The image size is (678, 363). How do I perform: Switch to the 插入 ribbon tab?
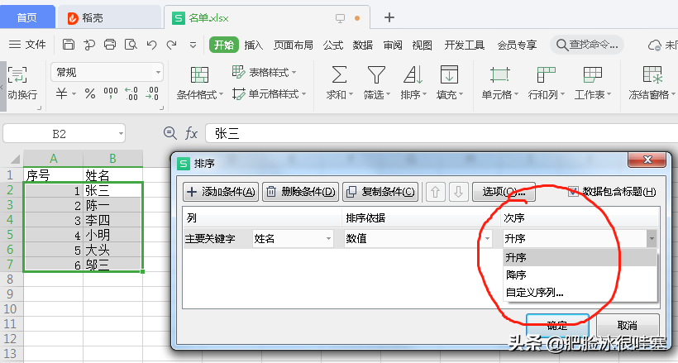click(x=253, y=45)
